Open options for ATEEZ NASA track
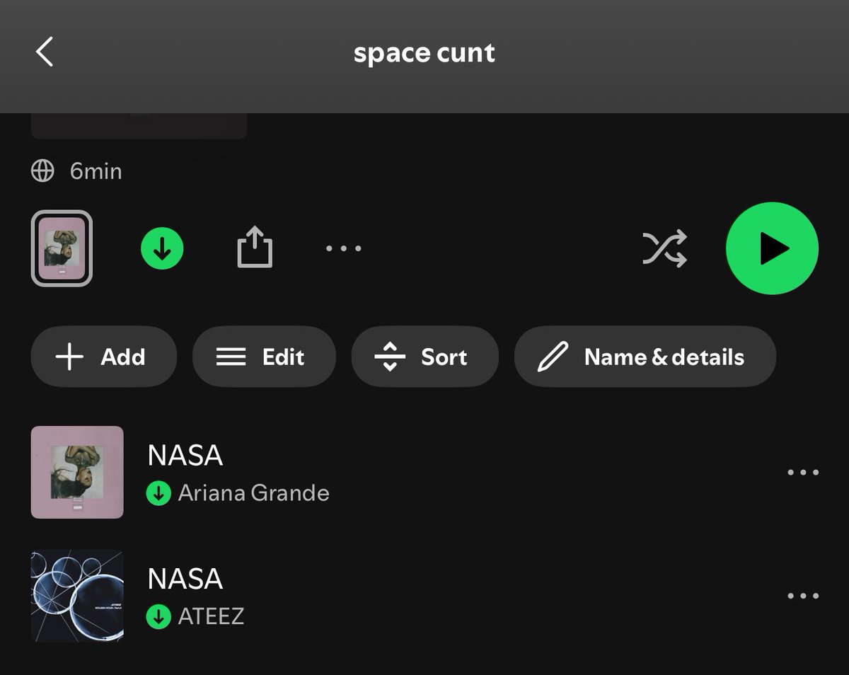Viewport: 849px width, 675px height. 803,596
